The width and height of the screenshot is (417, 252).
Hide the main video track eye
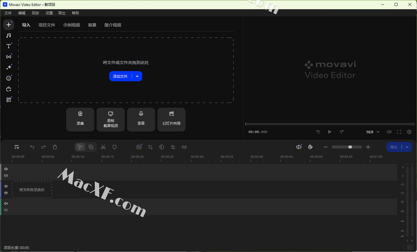[6, 186]
